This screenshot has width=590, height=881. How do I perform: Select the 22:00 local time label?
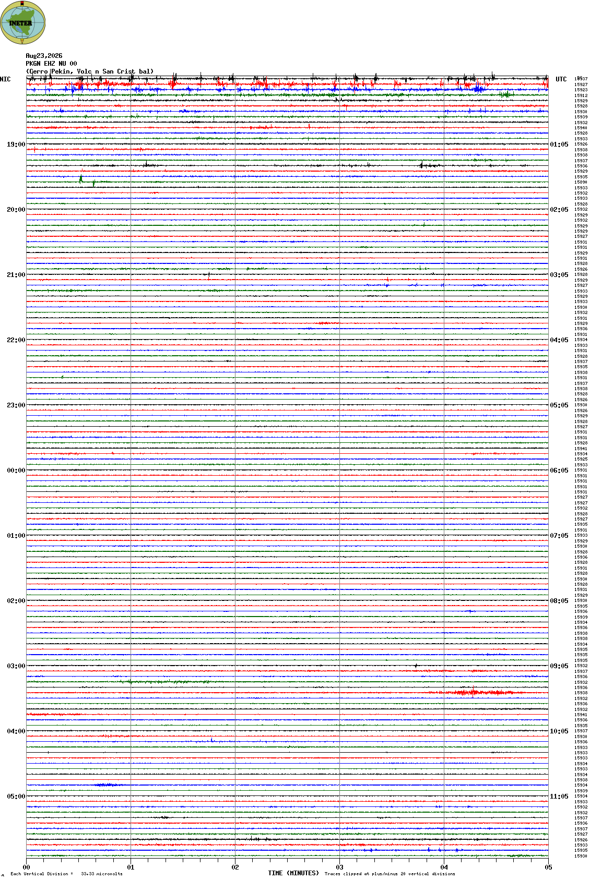point(16,340)
